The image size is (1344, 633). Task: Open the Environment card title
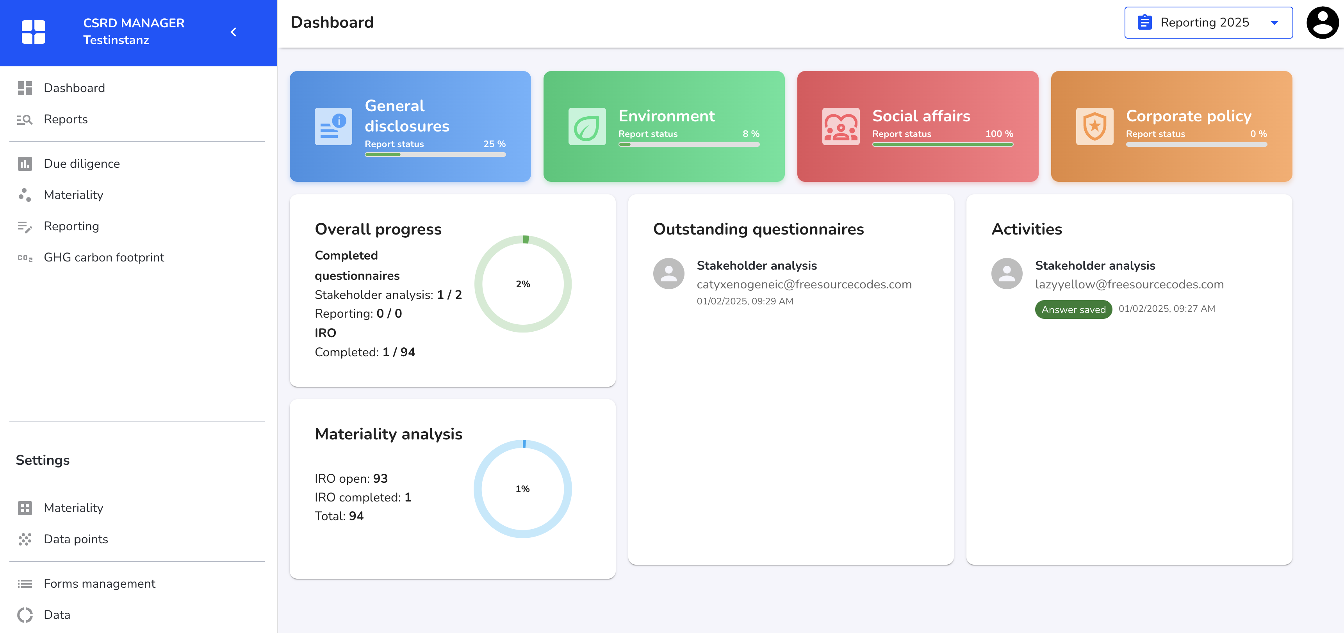(x=666, y=116)
